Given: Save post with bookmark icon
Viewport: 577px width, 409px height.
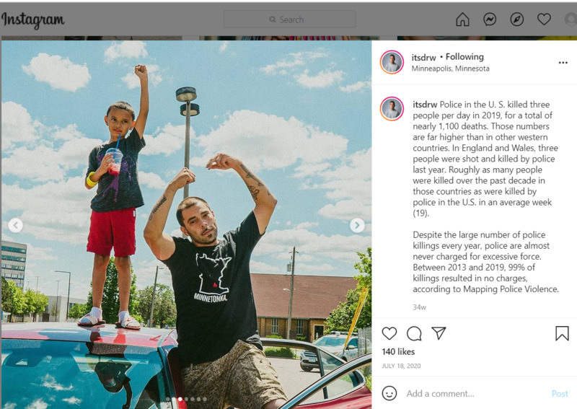Looking at the screenshot, I should click(562, 333).
